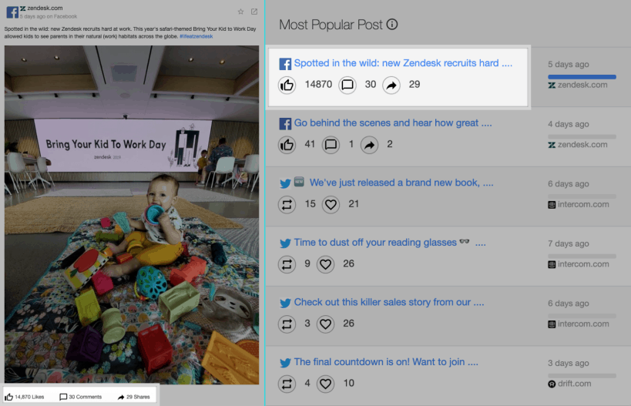
Task: Click gray engagement bar under 4 days ago
Action: coord(582,136)
